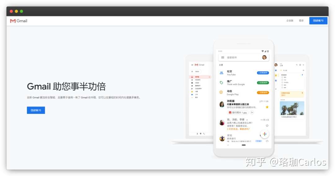Click the red close window button
335x176 pixels.
pyautogui.click(x=11, y=11)
